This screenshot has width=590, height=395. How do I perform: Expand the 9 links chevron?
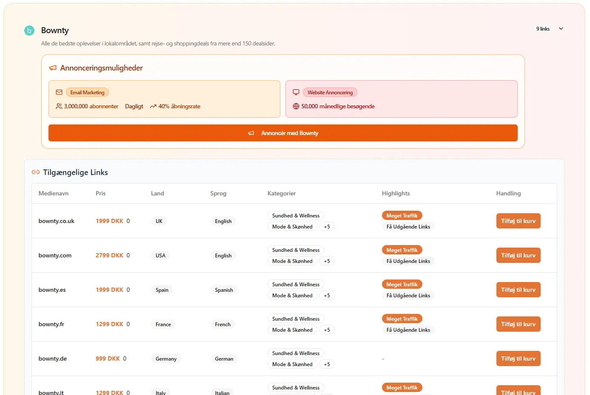(x=561, y=28)
